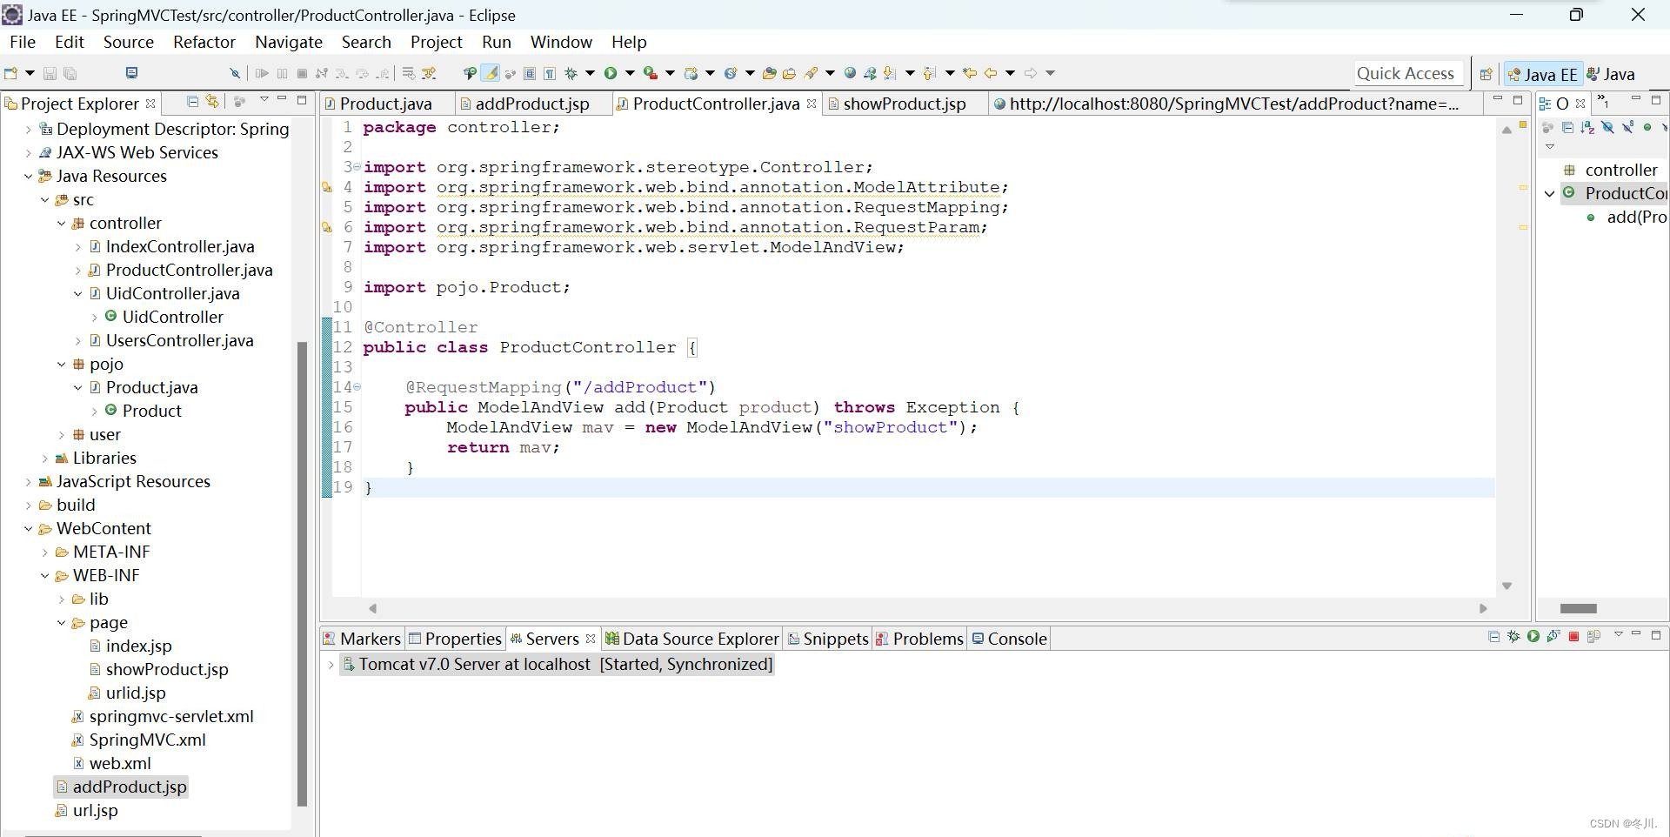The image size is (1670, 837).
Task: Click red Stop the server icon
Action: pyautogui.click(x=1573, y=637)
